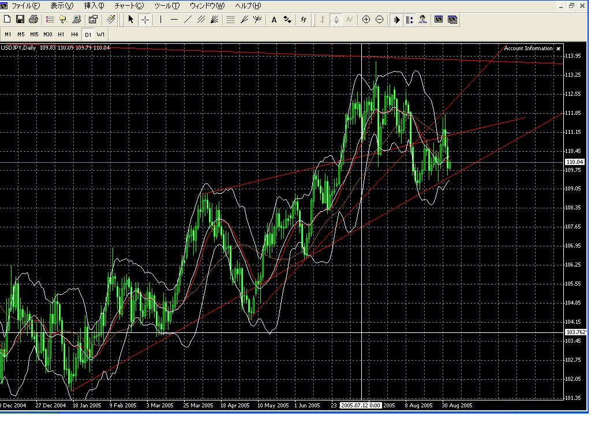Close the Account Information panel
This screenshot has height=427, width=591.
(558, 48)
